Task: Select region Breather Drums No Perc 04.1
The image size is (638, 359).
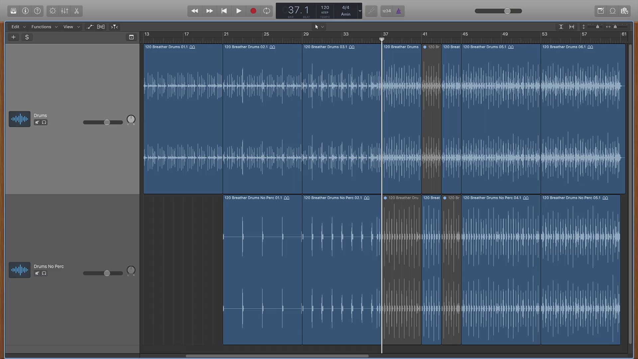Action: coord(501,270)
